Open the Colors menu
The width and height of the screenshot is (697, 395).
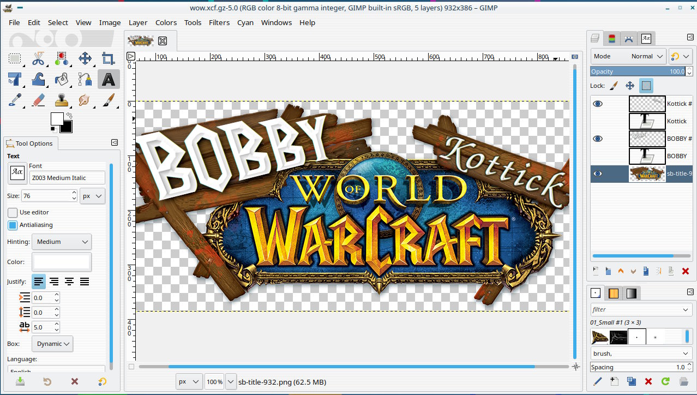[x=166, y=22]
